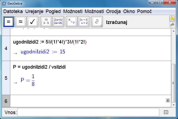Maximize the GeoGebra window
Viewport: 178px width, 119px height.
point(160,2)
